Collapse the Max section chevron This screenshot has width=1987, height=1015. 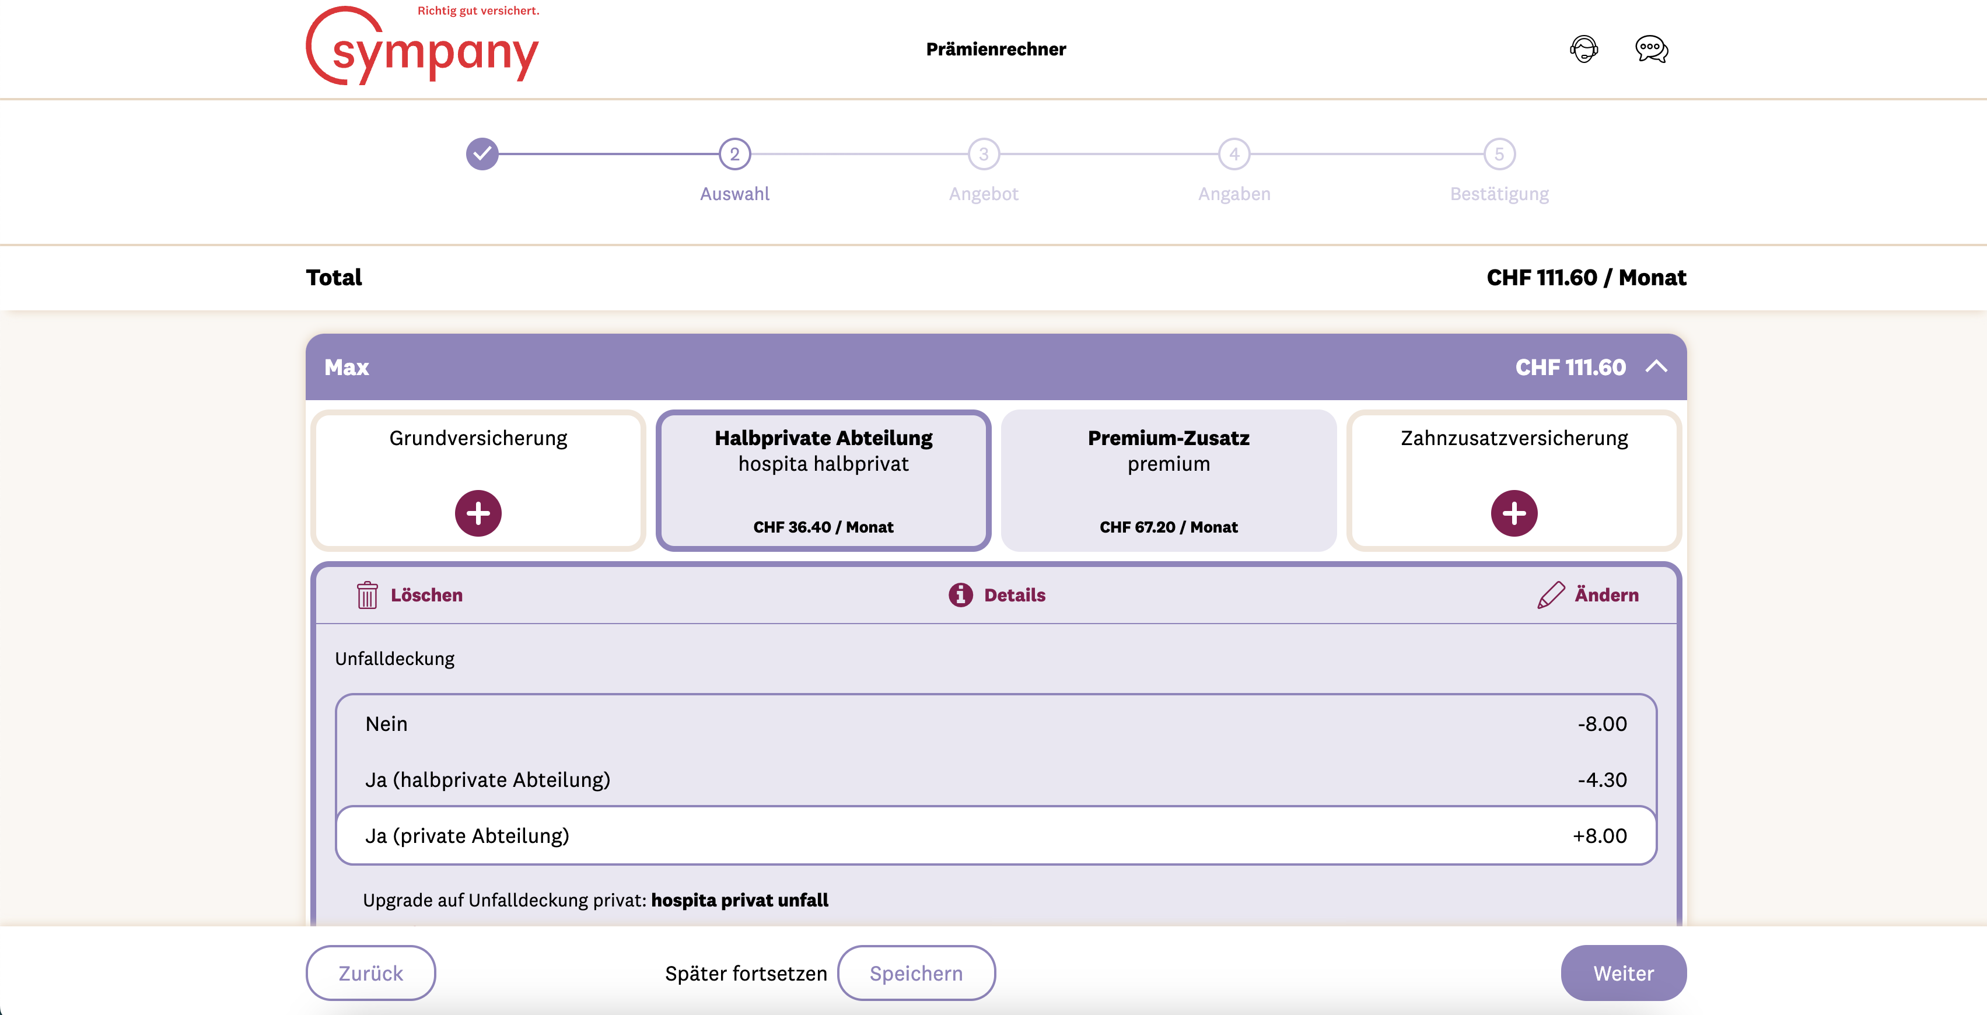tap(1656, 367)
